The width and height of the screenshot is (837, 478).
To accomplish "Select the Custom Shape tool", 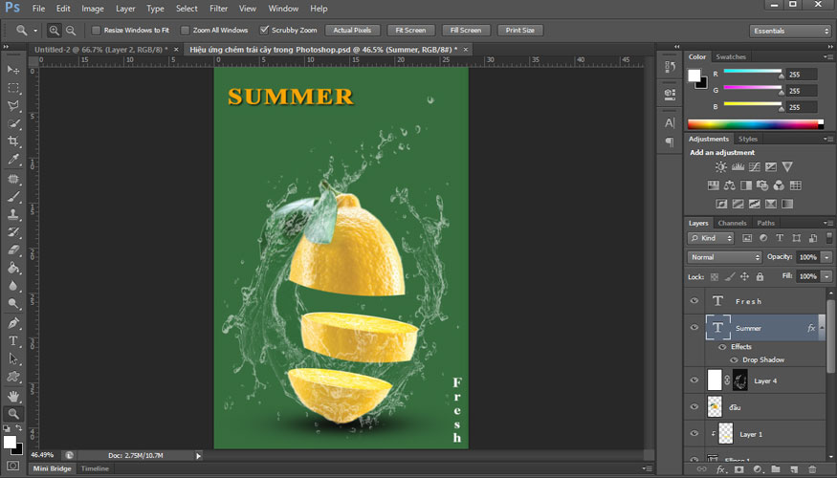I will [x=12, y=377].
